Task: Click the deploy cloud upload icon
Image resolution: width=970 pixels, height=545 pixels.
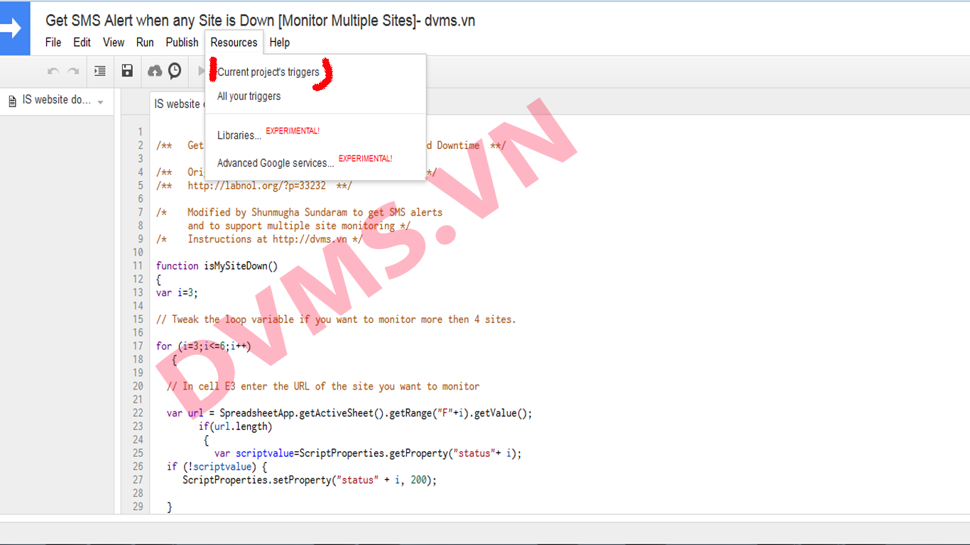Action: click(x=155, y=71)
